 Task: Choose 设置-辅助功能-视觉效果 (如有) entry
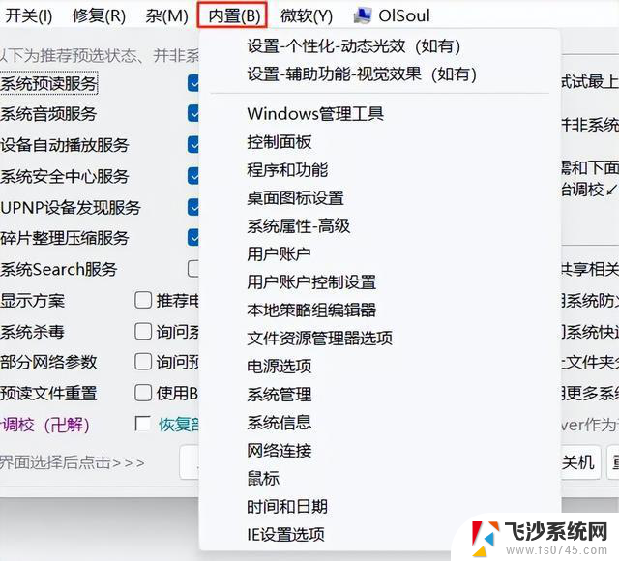click(x=362, y=74)
